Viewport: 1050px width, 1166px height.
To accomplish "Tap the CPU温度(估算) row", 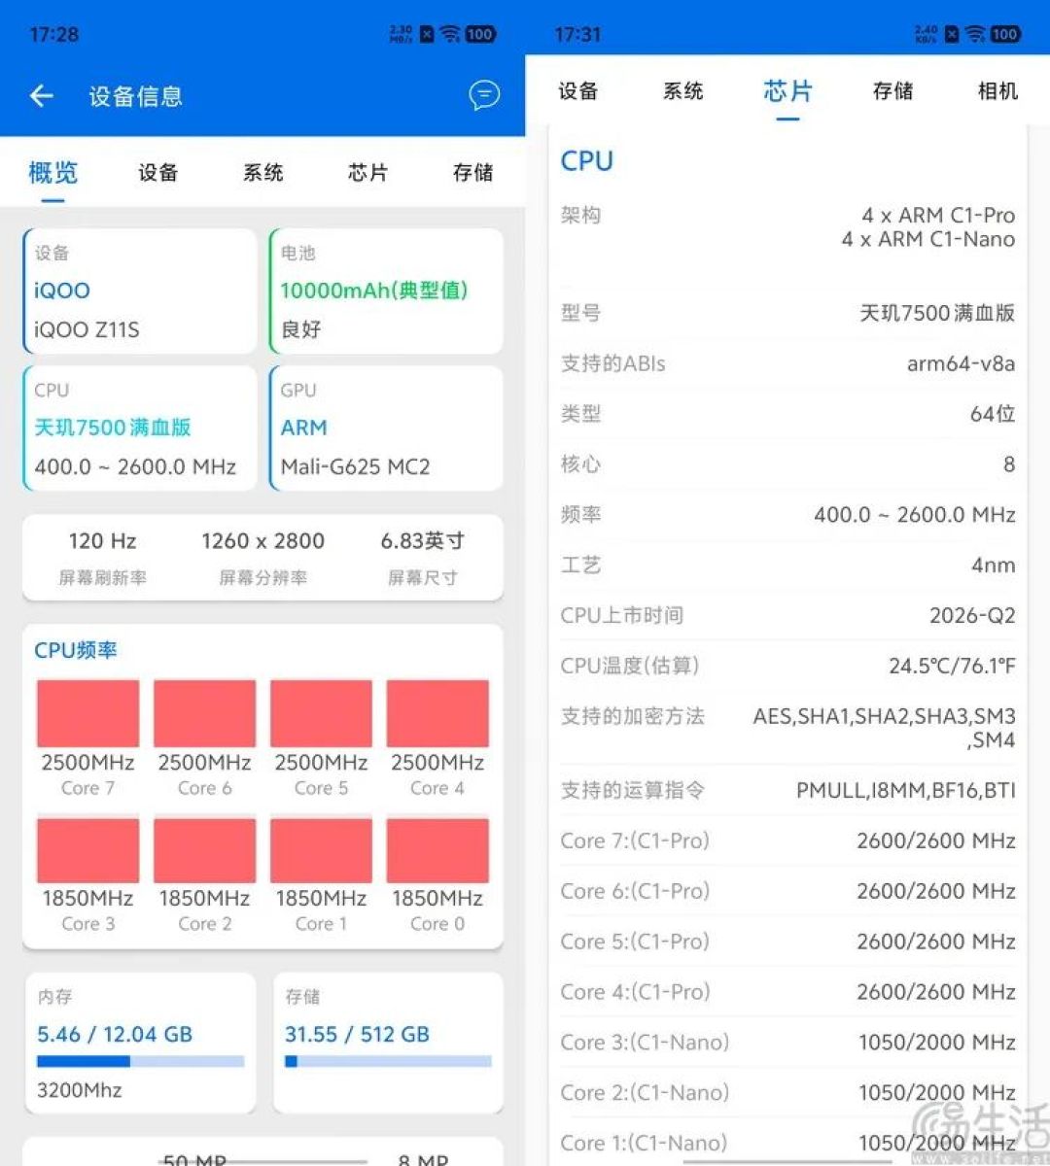I will [x=787, y=667].
